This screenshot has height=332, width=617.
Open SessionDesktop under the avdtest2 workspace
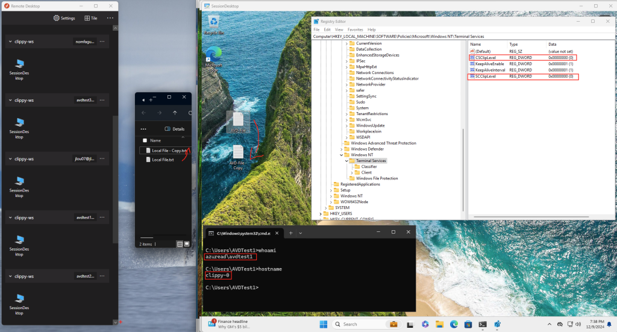[19, 304]
